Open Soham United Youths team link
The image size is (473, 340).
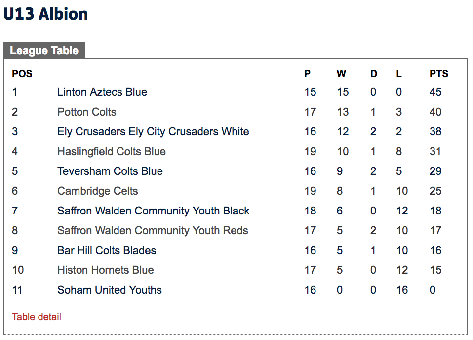(110, 290)
